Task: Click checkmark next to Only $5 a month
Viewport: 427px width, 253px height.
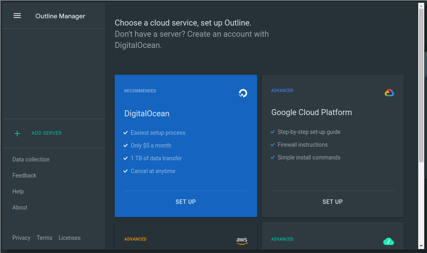Action: [x=126, y=145]
